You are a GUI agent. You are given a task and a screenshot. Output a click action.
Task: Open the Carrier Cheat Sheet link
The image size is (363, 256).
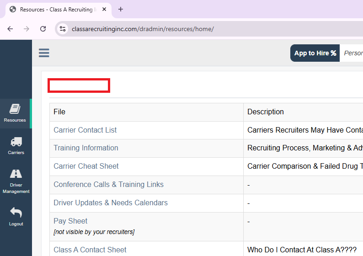click(x=86, y=166)
